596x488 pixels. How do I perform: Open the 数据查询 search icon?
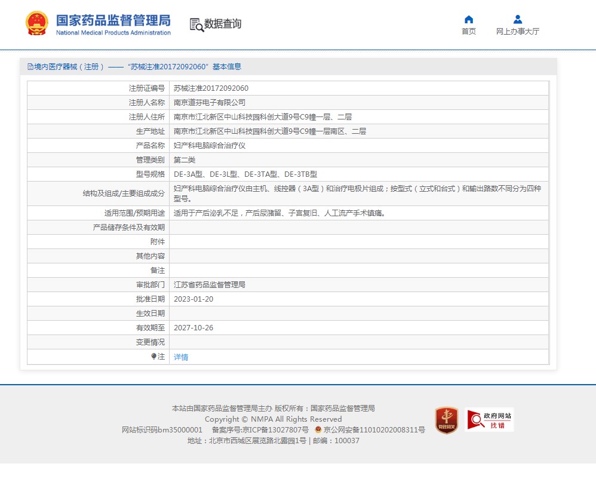coord(196,24)
